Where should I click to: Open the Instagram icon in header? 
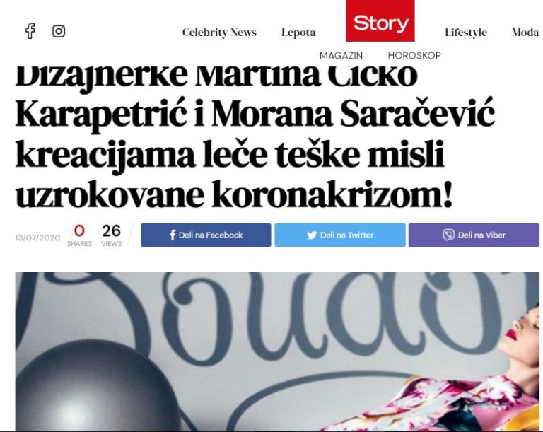(x=59, y=31)
